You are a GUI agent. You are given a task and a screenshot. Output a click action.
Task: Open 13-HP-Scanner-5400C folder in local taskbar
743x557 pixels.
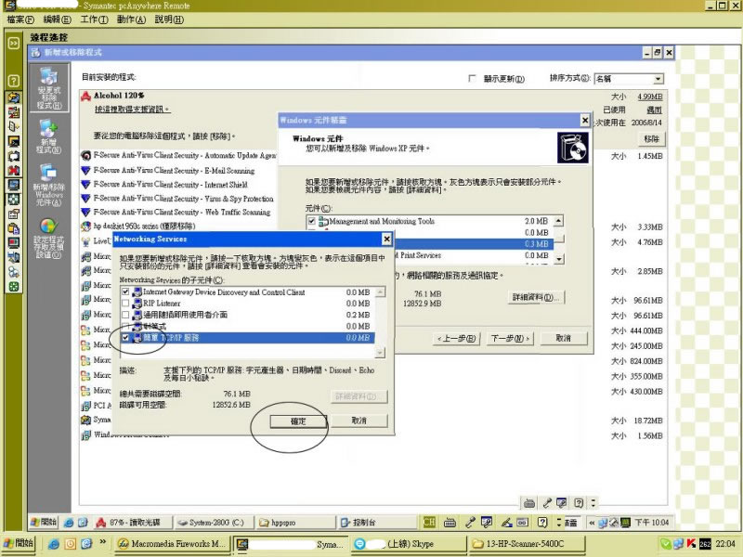527,544
